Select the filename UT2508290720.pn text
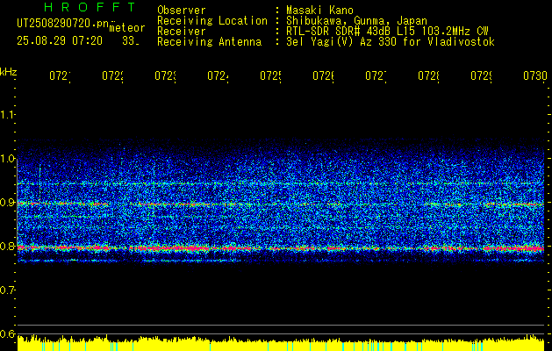Viewport: 552px width, 351px height. click(63, 23)
